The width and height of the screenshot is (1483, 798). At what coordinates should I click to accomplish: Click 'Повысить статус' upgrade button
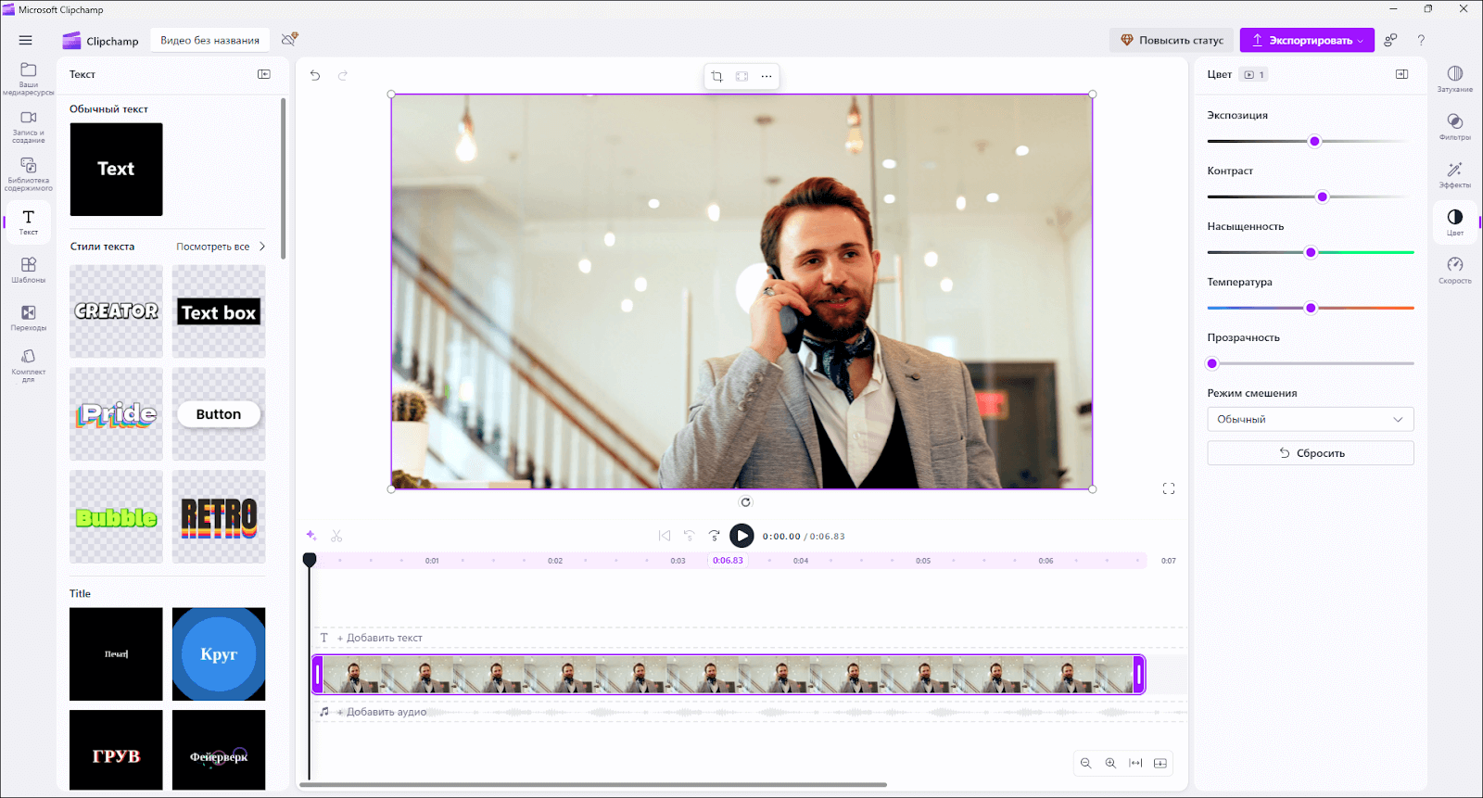[1172, 40]
